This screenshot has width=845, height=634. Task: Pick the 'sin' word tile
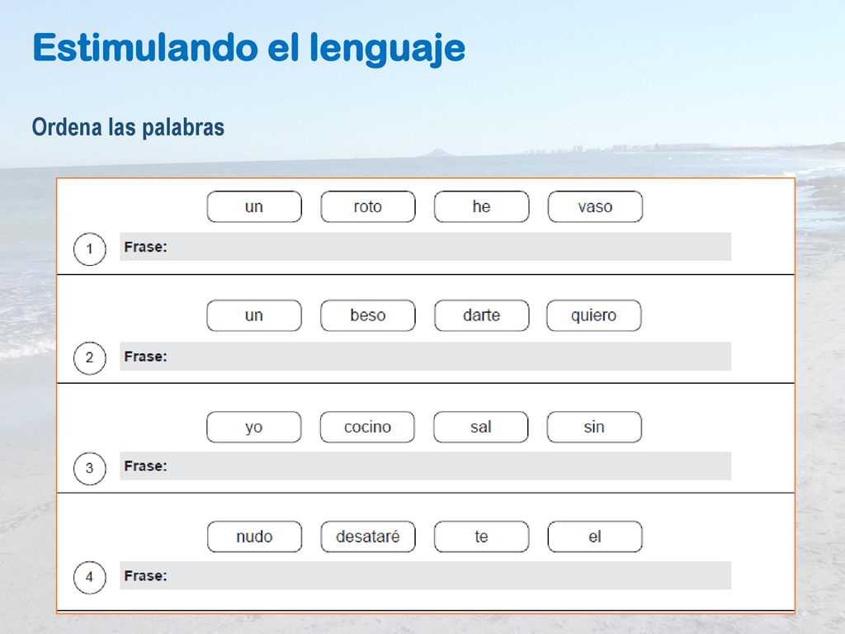pos(594,427)
